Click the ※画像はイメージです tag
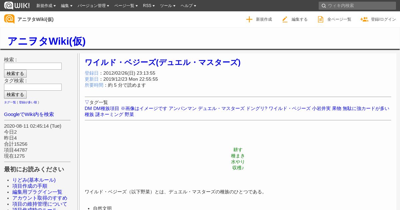 [144, 108]
